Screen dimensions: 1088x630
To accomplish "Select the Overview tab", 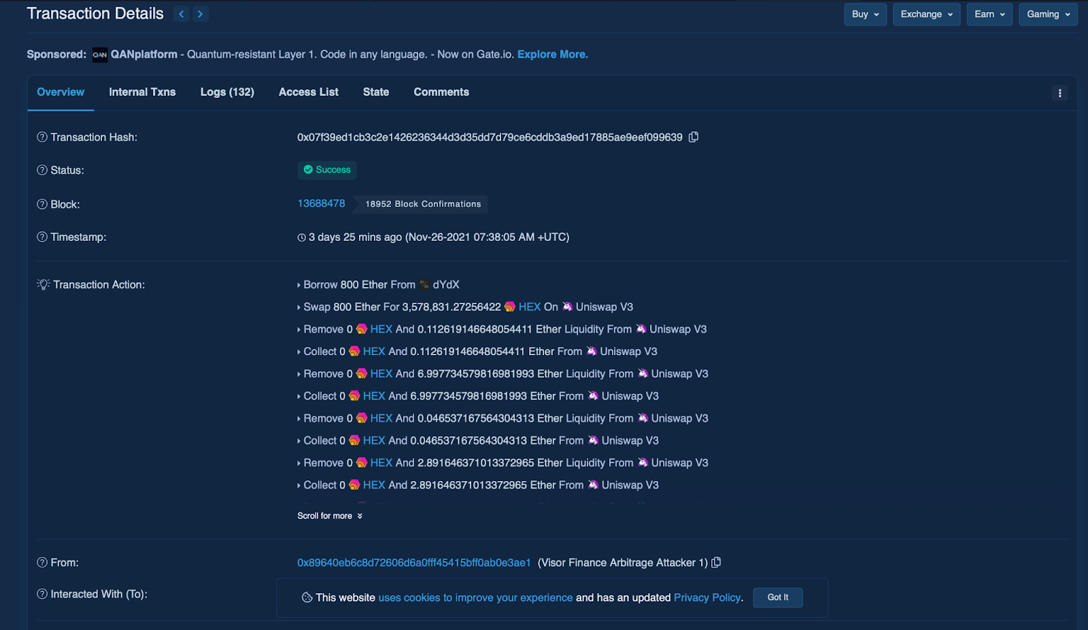I will pos(61,93).
